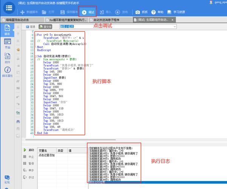Open the 脚本 (script) sidebar panel

pyautogui.click(x=7, y=30)
